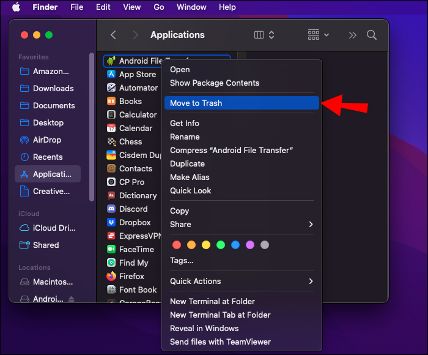The height and width of the screenshot is (355, 428).
Task: Select the Automator app icon
Action: tap(111, 88)
